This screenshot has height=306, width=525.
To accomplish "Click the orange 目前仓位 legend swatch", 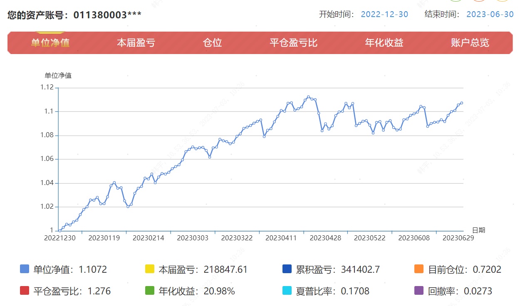I will click(x=419, y=269).
